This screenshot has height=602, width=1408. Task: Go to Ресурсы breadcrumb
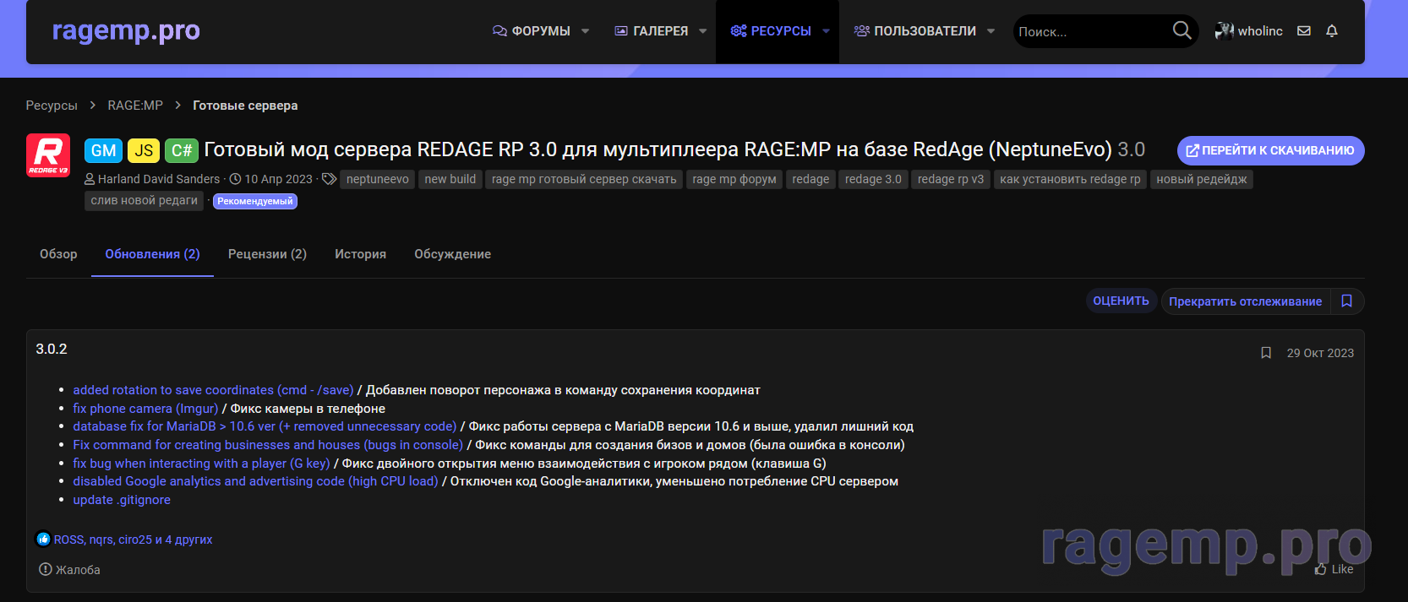52,106
